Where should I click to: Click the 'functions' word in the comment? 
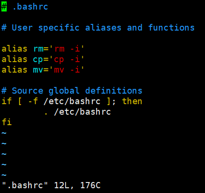pyautogui.click(x=171, y=28)
